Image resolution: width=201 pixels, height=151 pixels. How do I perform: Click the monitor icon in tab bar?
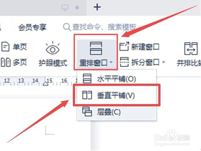coord(65,8)
